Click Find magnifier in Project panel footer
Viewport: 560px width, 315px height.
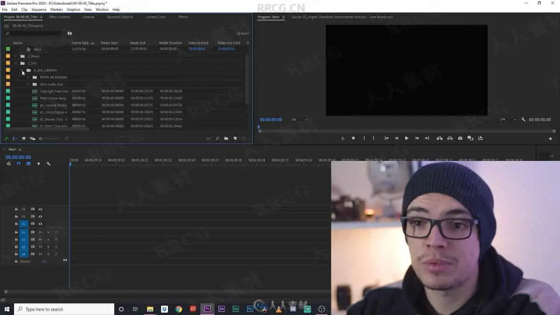click(217, 139)
